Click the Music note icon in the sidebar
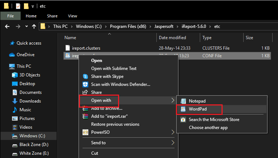278x158 pixels. (x=15, y=110)
